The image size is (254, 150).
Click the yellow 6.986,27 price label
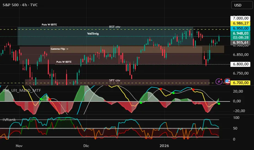(x=240, y=23)
